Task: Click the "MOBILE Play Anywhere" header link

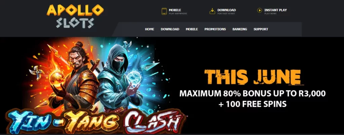Action: pyautogui.click(x=174, y=11)
